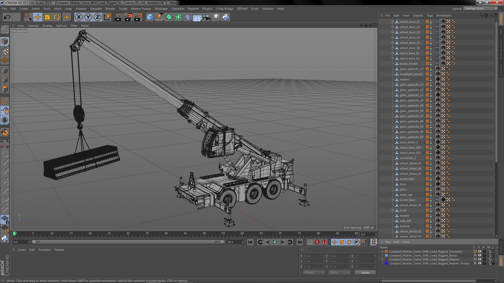
Task: Expand the boom_base tree item
Action: pyautogui.click(x=393, y=200)
